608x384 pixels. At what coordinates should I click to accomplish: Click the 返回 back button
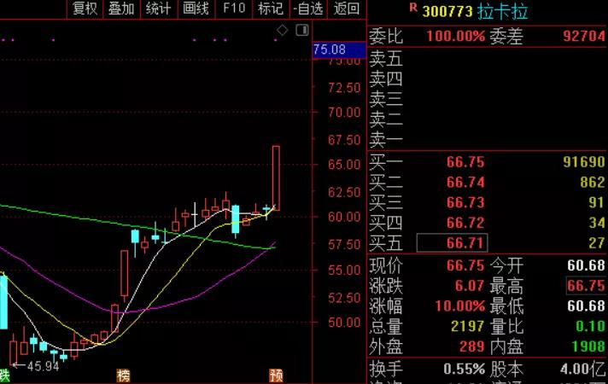click(346, 9)
